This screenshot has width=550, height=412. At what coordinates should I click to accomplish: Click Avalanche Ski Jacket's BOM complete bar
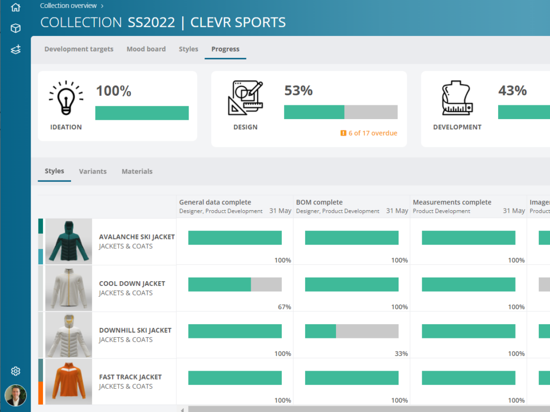click(351, 238)
